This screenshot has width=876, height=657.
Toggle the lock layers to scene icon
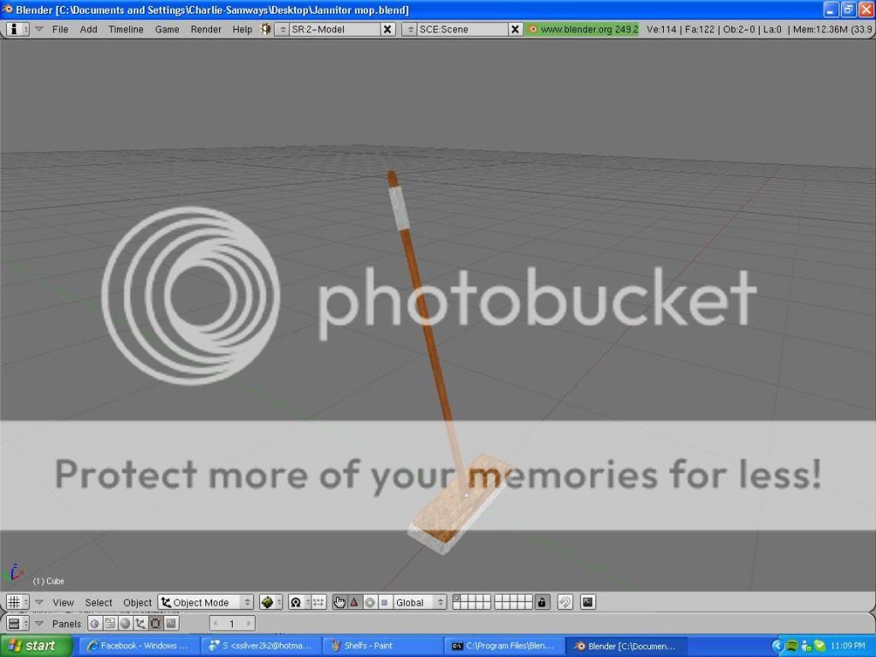coord(542,602)
